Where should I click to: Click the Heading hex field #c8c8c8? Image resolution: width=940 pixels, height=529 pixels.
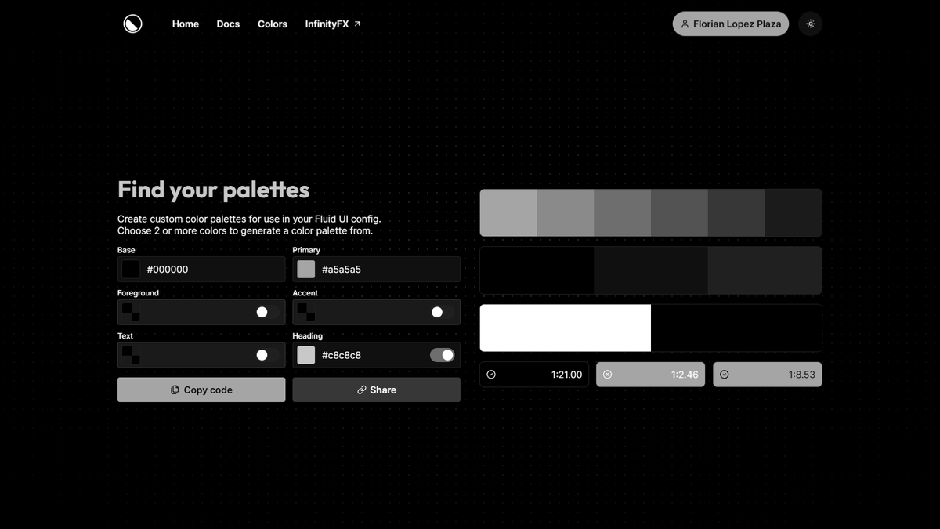coord(377,355)
